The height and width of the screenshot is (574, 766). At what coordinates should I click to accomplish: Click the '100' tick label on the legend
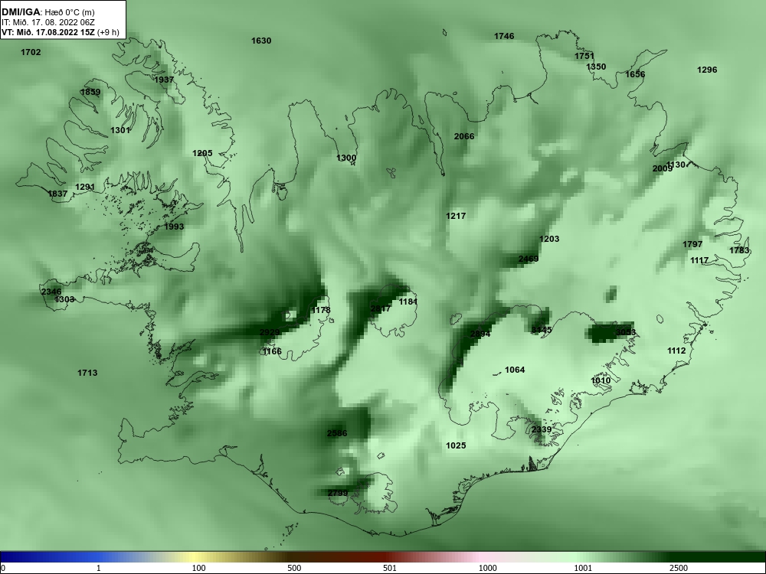198,568
